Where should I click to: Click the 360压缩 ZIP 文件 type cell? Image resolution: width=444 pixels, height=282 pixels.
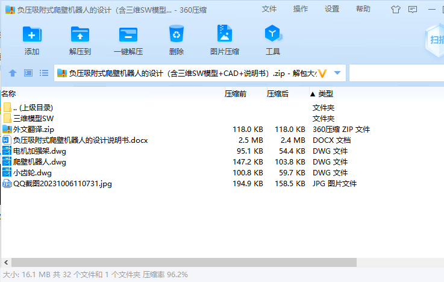pos(341,130)
